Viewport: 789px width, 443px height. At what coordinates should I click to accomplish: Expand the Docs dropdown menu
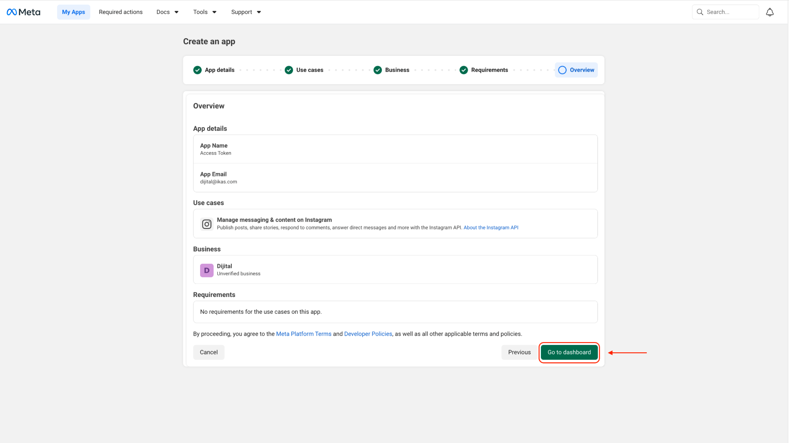167,12
